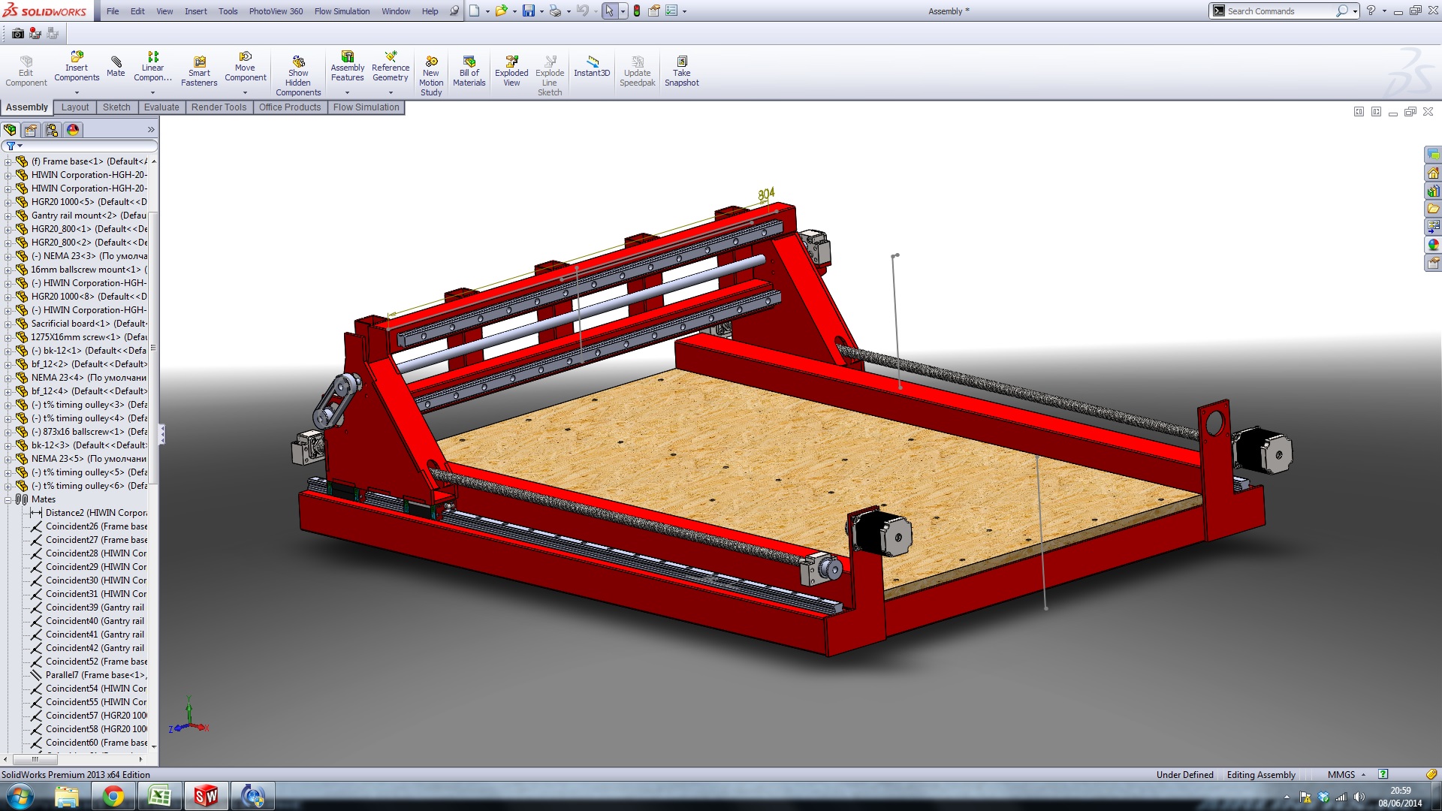This screenshot has width=1442, height=811.
Task: Open Linear Component Pattern dropdown arrow
Action: point(152,93)
